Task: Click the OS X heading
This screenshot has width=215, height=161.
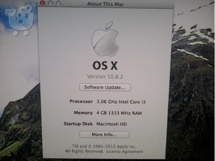Action: pyautogui.click(x=105, y=66)
